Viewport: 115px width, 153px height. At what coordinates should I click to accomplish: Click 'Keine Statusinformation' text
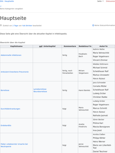point(105,25)
